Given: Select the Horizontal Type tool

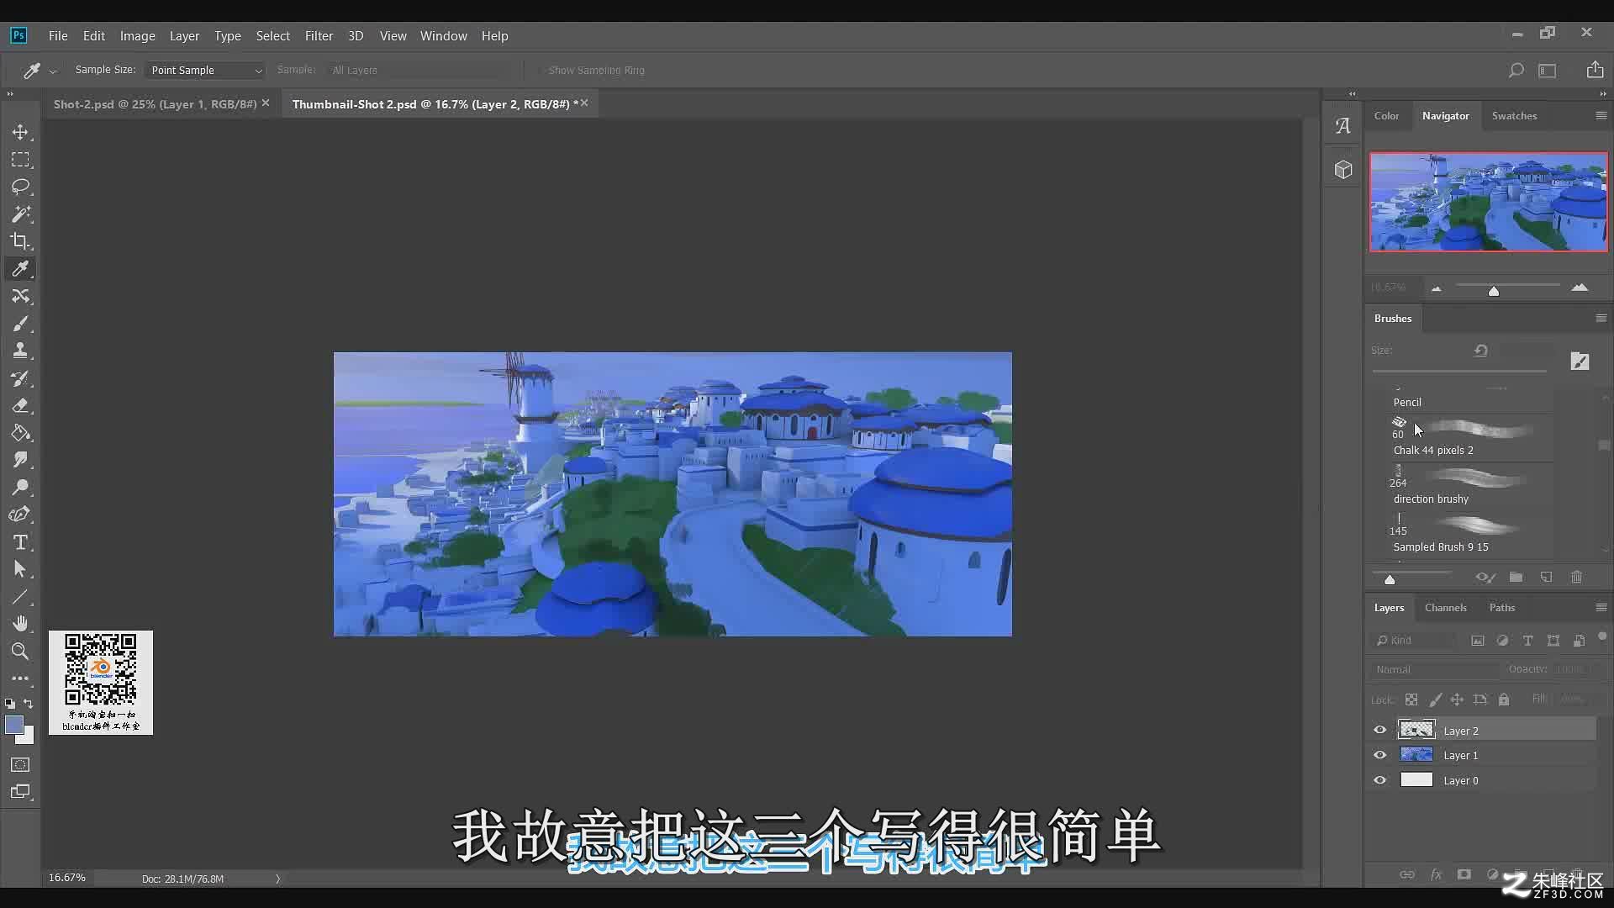Looking at the screenshot, I should (20, 542).
